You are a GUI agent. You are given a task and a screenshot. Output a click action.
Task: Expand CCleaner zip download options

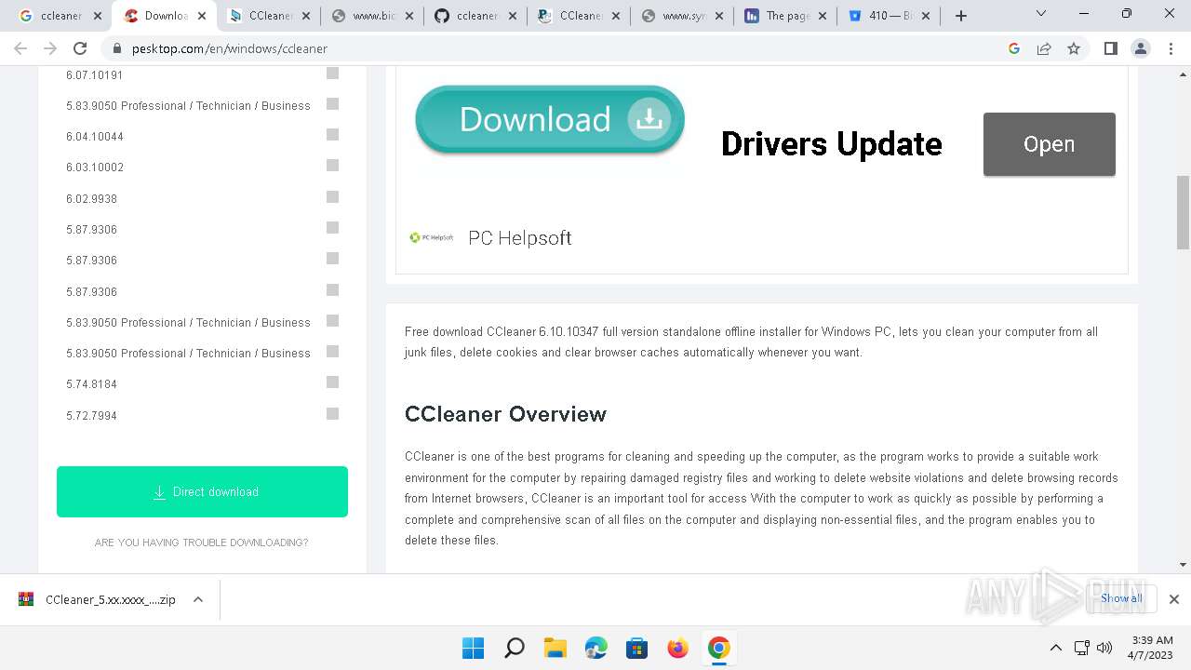pyautogui.click(x=198, y=600)
